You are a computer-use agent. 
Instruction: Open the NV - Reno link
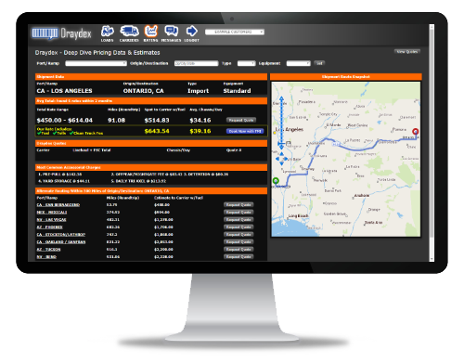46,257
